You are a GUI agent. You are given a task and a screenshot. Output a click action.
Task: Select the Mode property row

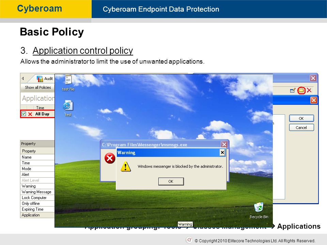[37, 169]
